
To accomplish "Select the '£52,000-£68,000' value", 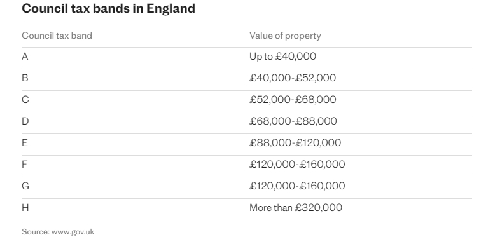I will pyautogui.click(x=293, y=100).
